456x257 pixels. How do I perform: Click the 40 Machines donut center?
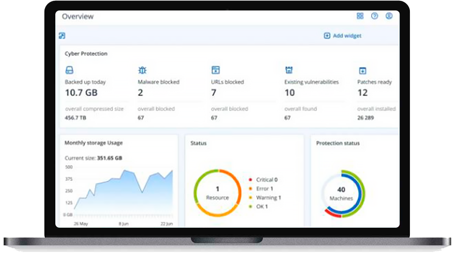click(341, 193)
